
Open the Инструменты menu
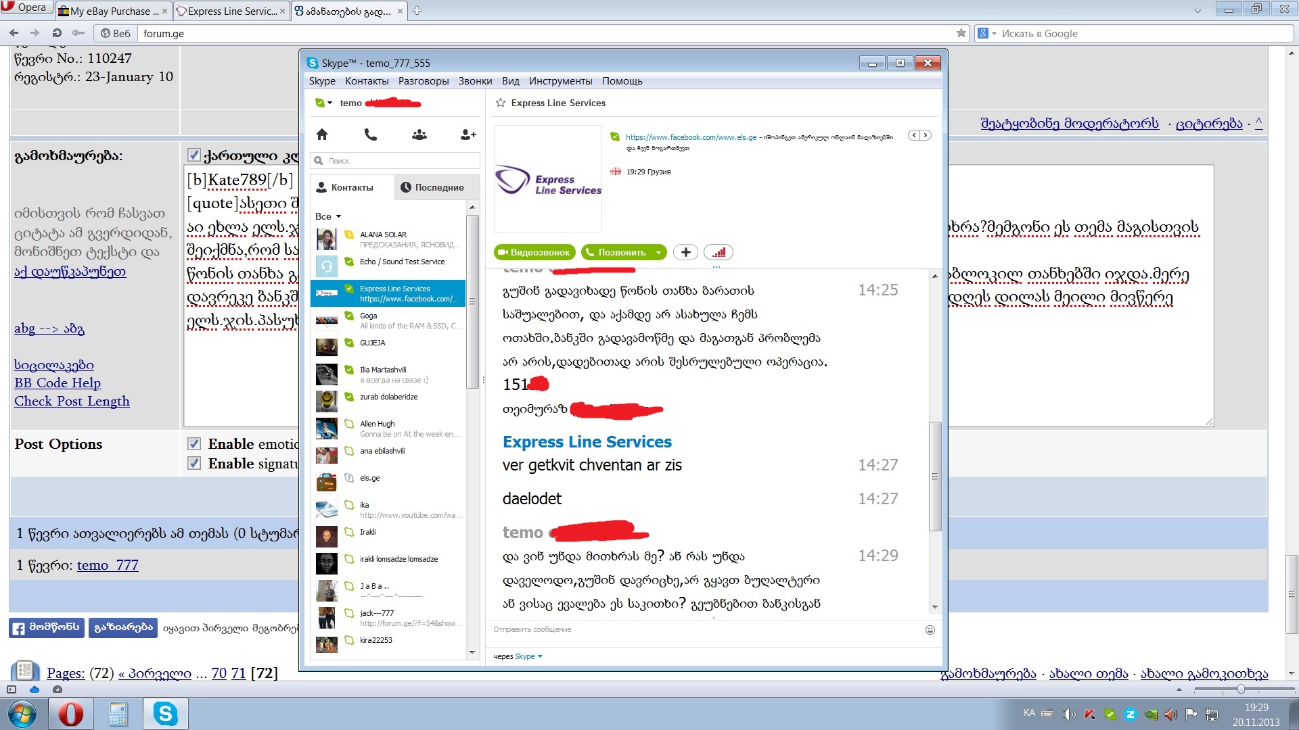[x=560, y=81]
